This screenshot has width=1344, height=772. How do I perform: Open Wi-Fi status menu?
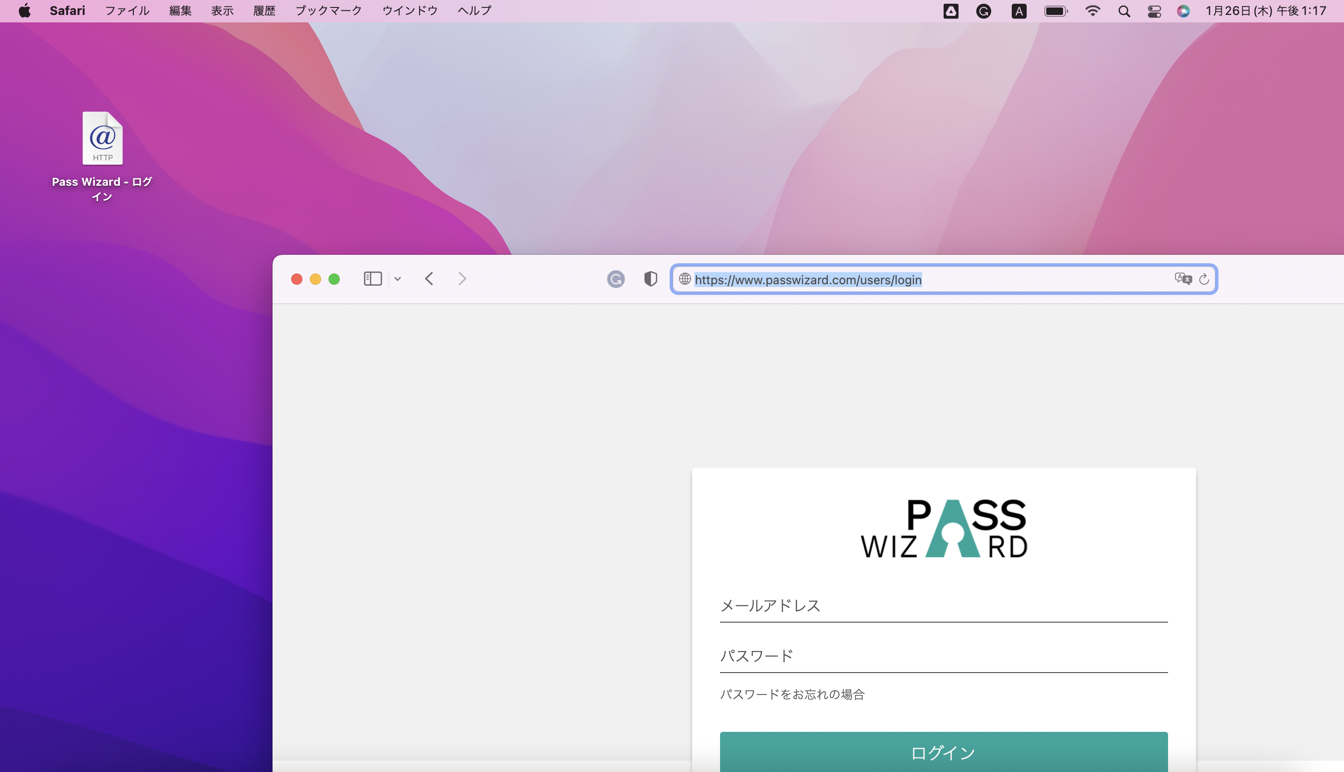1092,11
